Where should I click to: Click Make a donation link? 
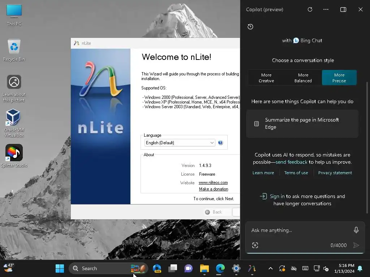click(214, 189)
